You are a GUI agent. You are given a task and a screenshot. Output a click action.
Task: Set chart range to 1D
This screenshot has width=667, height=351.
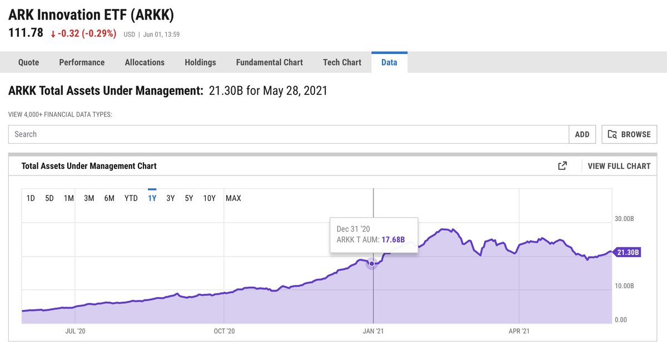coord(31,198)
